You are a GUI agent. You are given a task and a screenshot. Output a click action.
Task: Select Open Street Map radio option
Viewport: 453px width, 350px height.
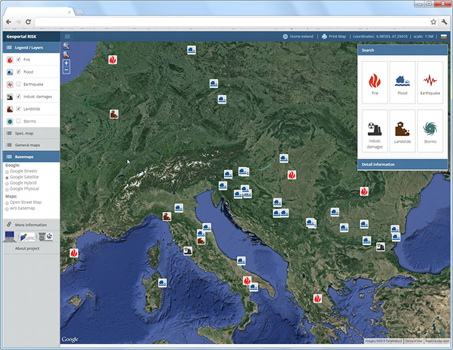tap(7, 203)
